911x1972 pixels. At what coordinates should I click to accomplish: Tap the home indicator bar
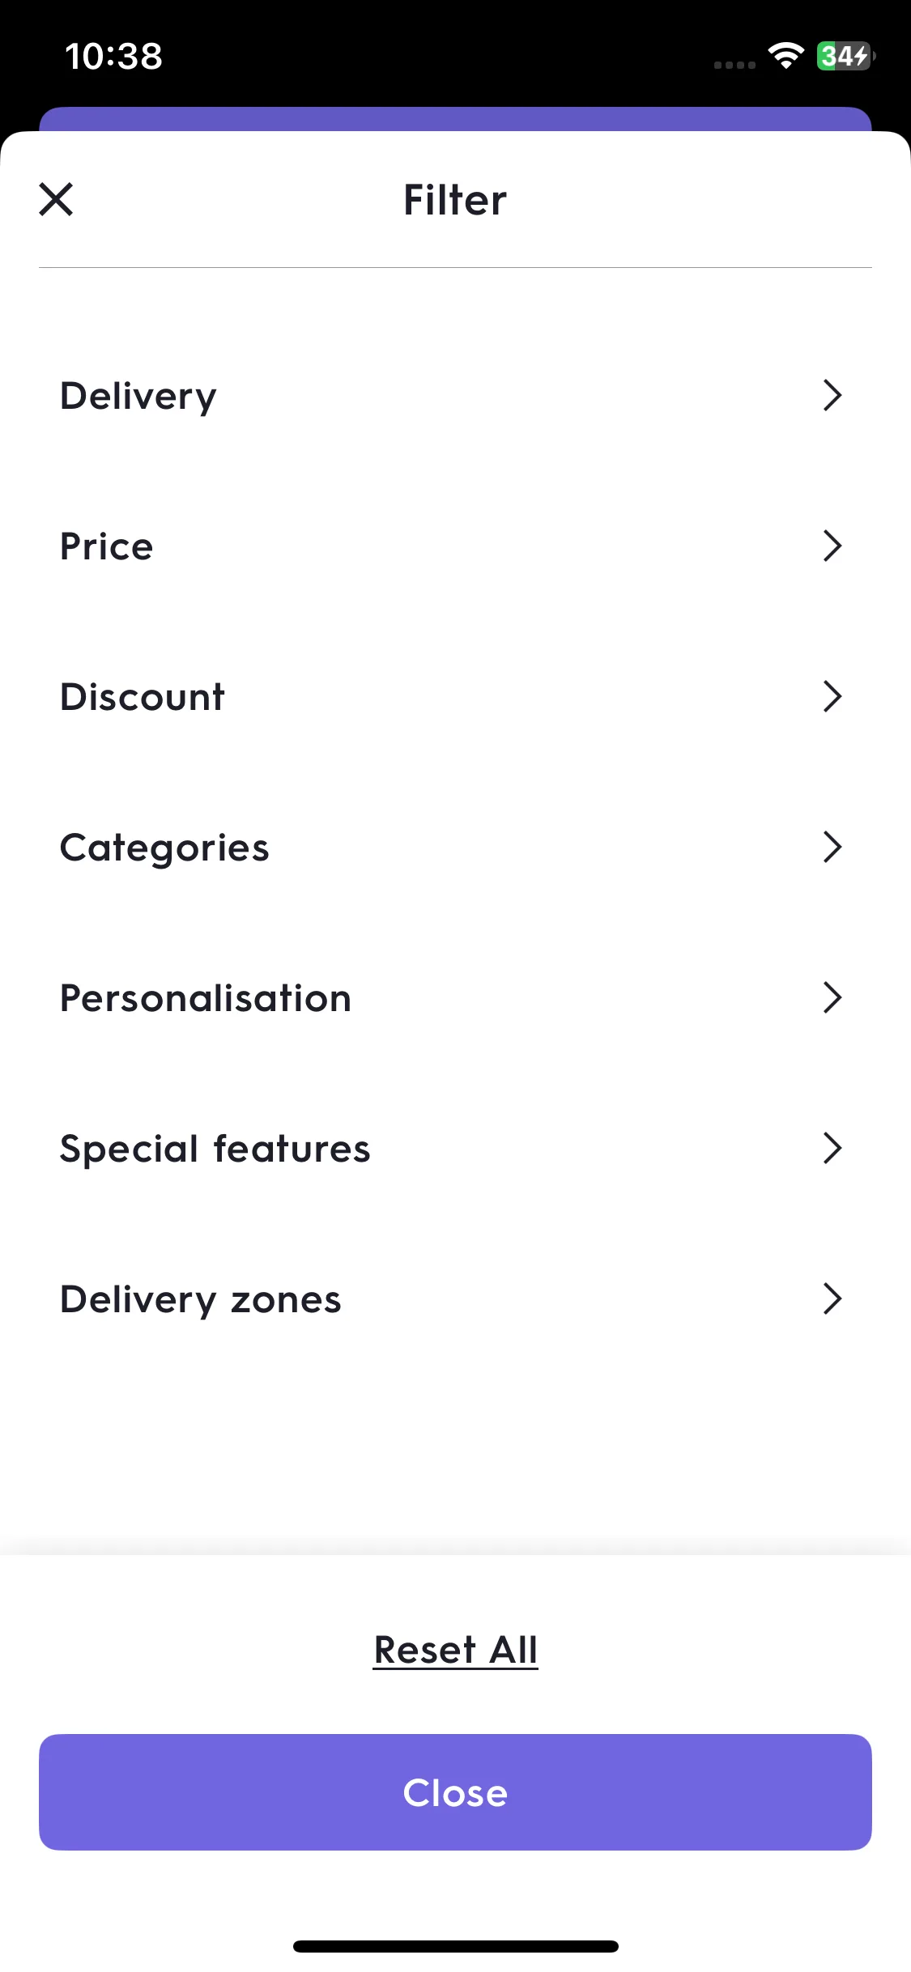click(x=455, y=1946)
